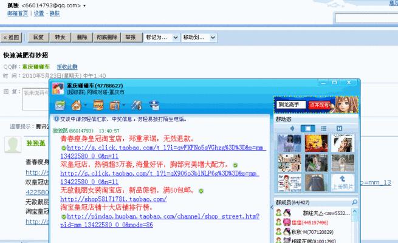The height and width of the screenshot is (243, 398).
Task: Click the quick reply text box in mail
Action: point(35,99)
